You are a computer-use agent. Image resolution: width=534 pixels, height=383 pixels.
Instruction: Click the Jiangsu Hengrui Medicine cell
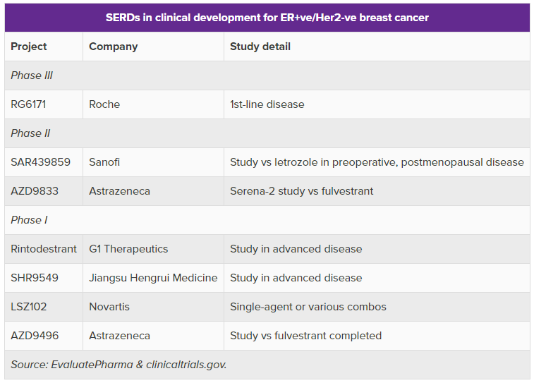point(153,278)
